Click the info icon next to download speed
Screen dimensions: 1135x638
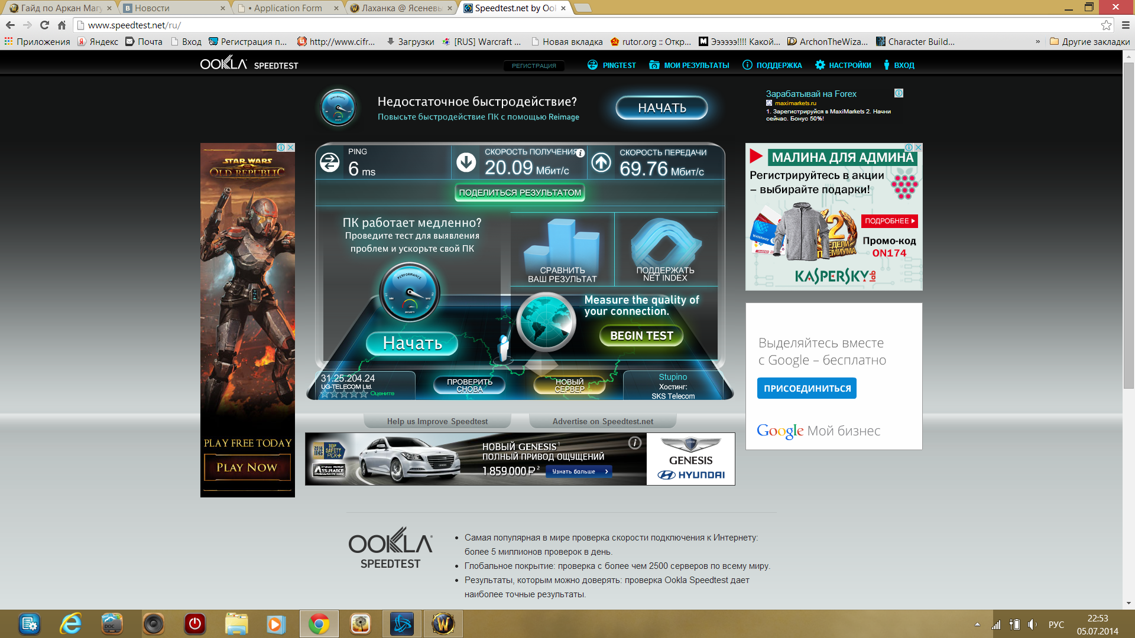pos(581,153)
